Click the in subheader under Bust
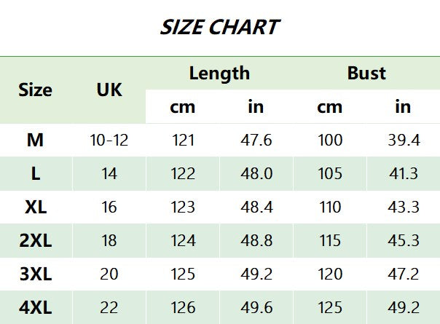440x324 pixels. (403, 107)
